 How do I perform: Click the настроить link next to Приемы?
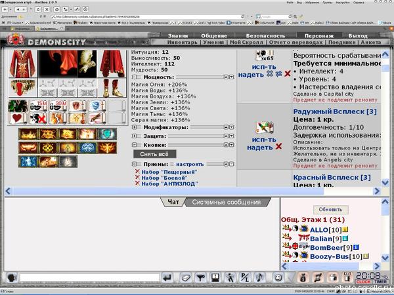(190, 164)
